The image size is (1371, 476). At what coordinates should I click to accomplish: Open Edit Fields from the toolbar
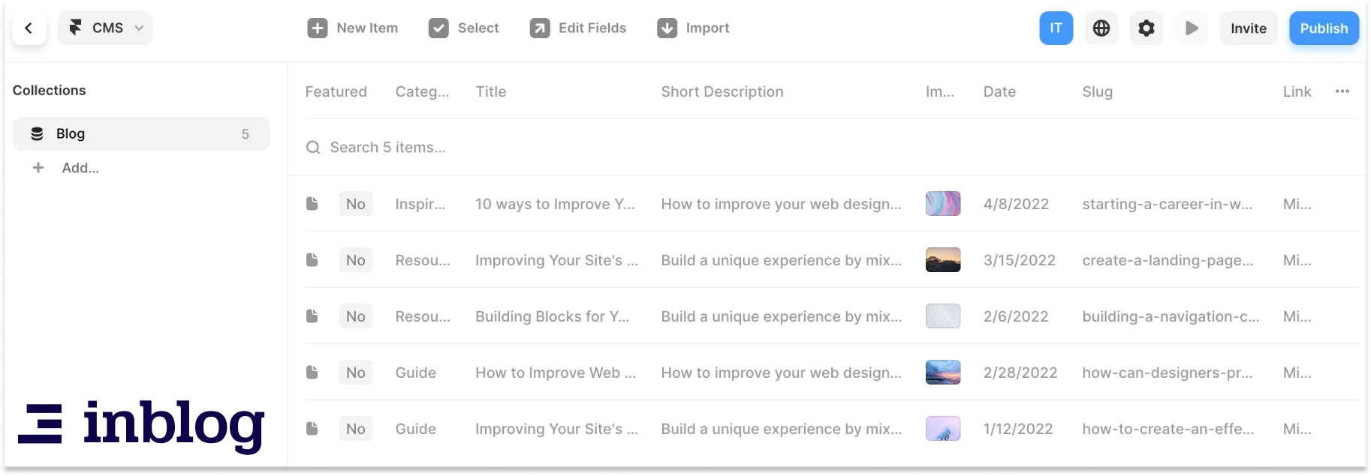click(x=578, y=28)
